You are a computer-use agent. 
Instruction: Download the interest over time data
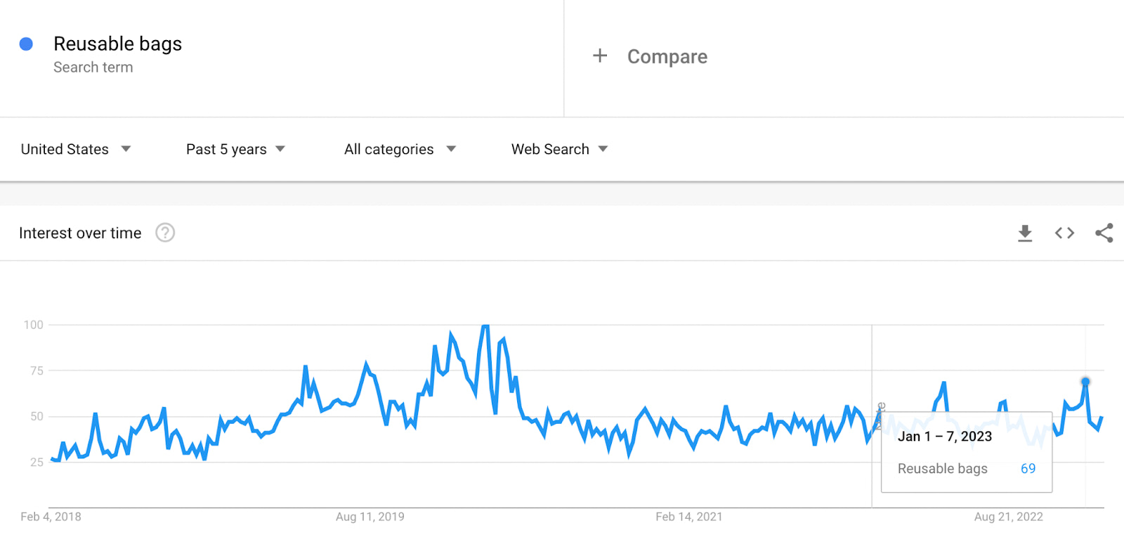tap(1025, 233)
